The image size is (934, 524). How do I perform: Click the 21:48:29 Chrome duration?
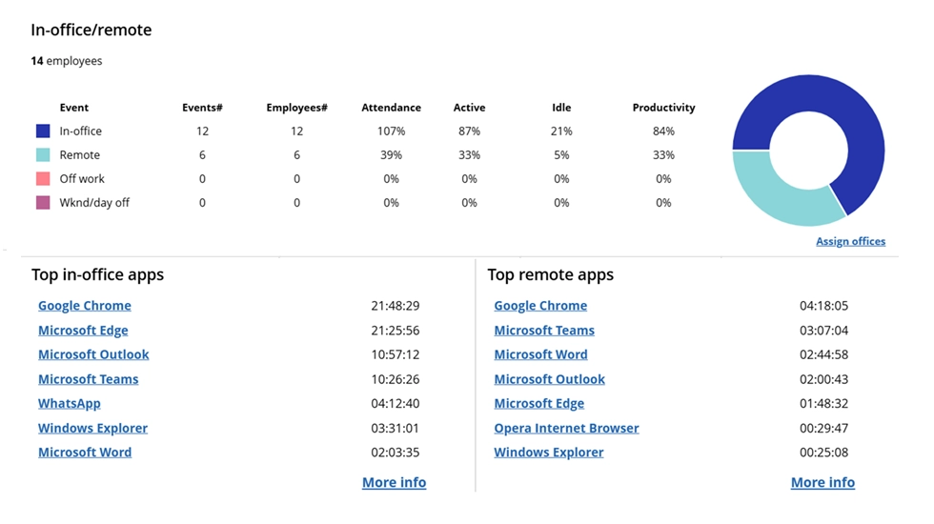[395, 306]
